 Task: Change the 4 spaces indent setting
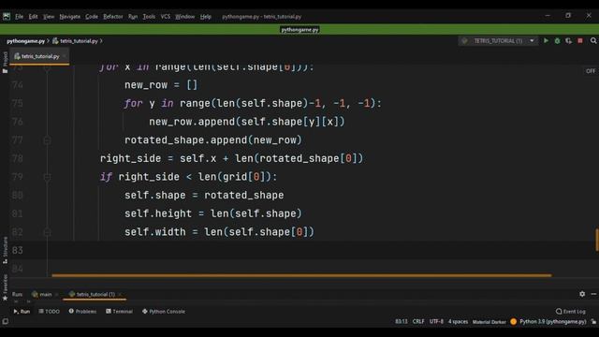(x=458, y=322)
